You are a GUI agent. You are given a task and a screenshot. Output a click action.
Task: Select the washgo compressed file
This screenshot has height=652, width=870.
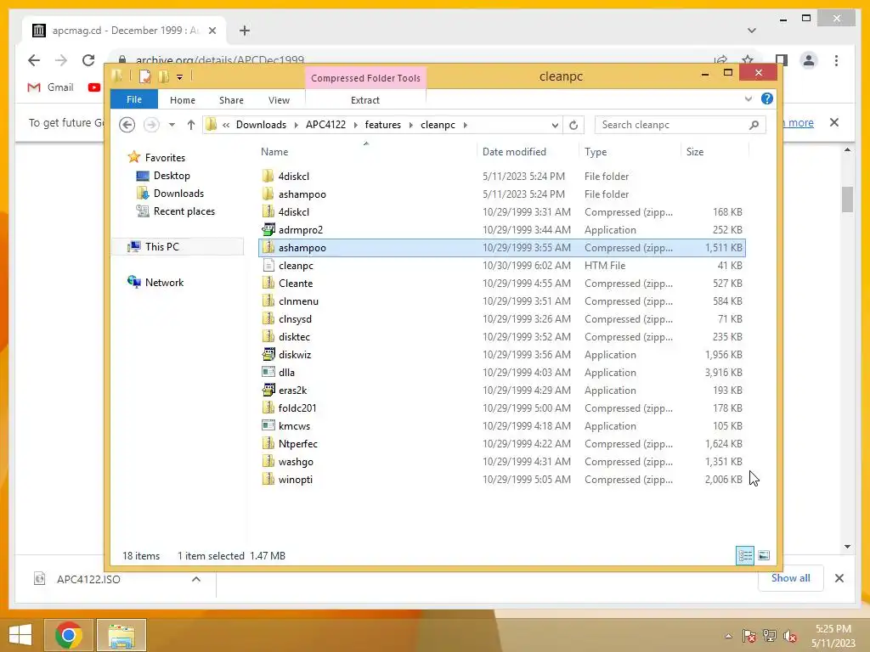click(501, 461)
